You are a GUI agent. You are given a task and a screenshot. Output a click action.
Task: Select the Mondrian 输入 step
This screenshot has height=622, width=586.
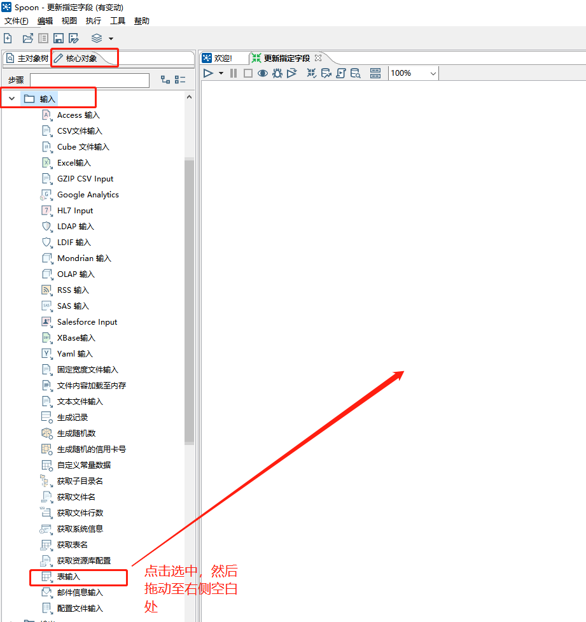76,258
